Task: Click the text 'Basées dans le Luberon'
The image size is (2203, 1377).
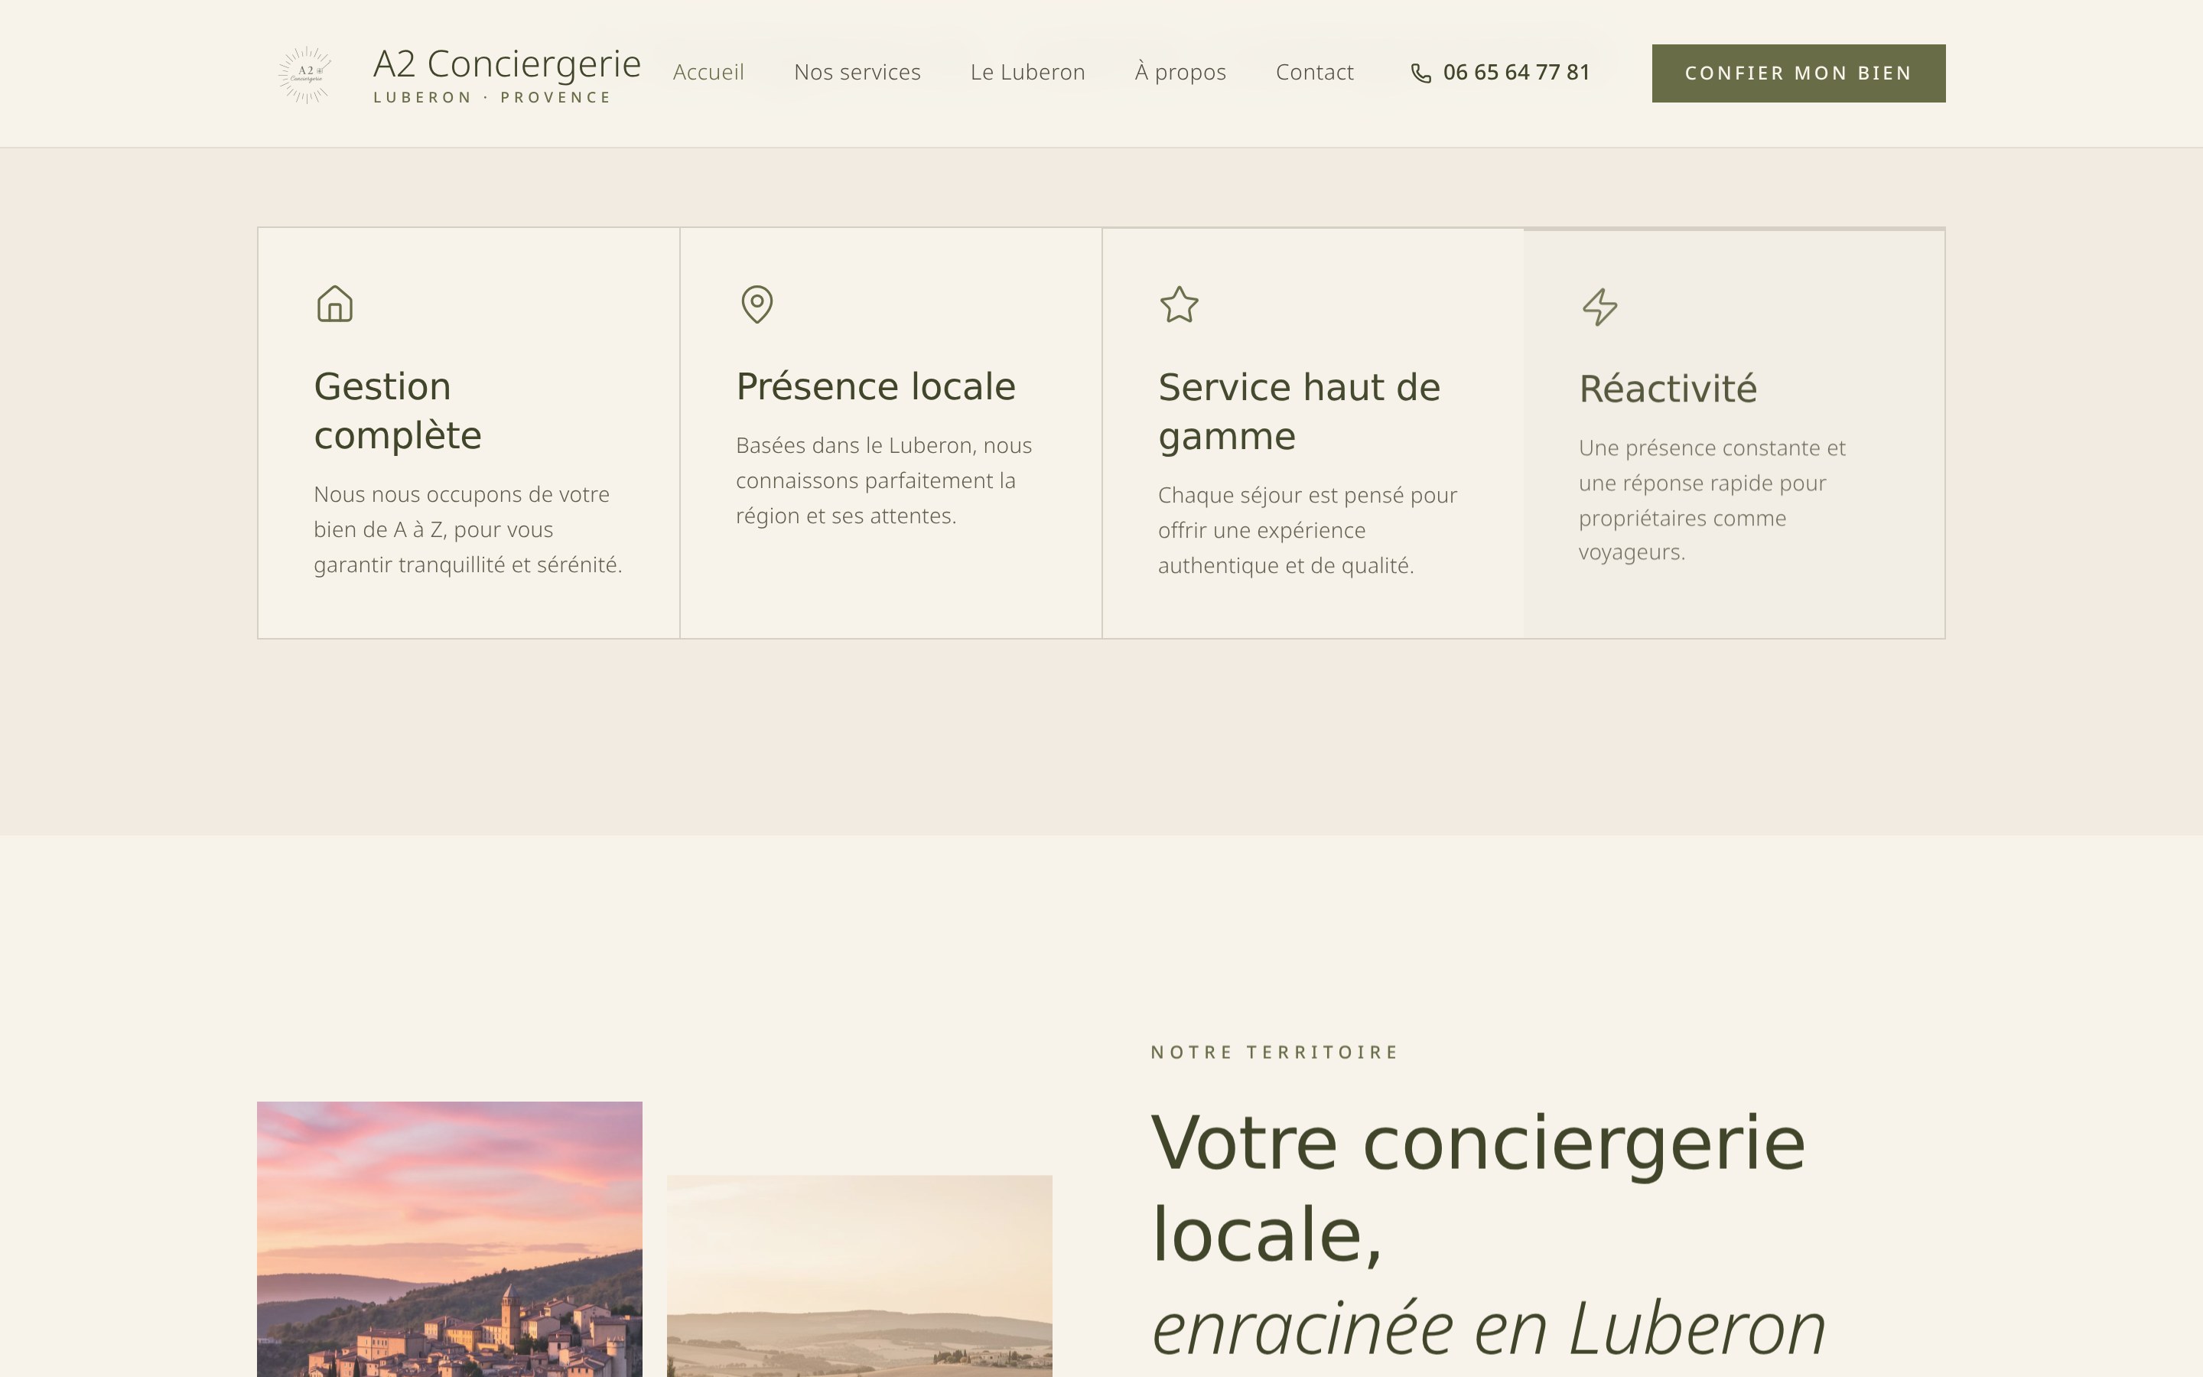Action: pyautogui.click(x=853, y=445)
